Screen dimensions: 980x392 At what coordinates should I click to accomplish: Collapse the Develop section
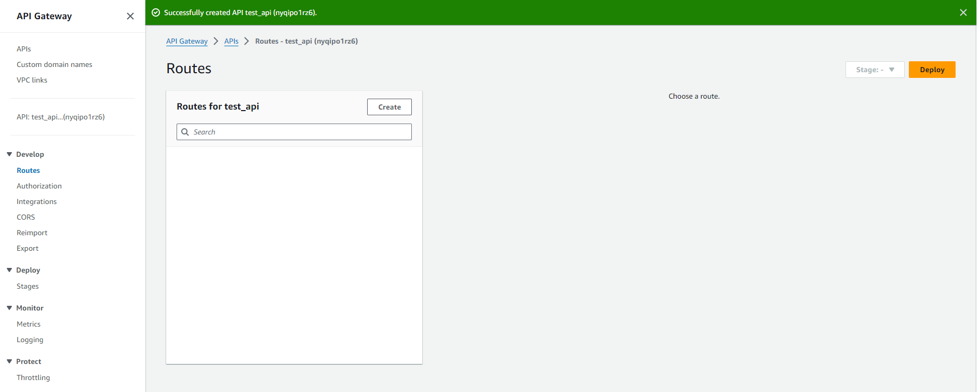click(x=9, y=154)
